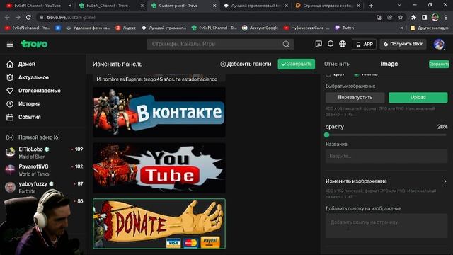The height and width of the screenshot is (255, 453).
Task: Open the EvGeN channel YouTube bookmark
Action: point(28,28)
